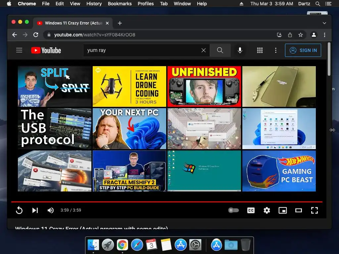The image size is (339, 254).
Task: Skip to the next video
Action: (35, 210)
